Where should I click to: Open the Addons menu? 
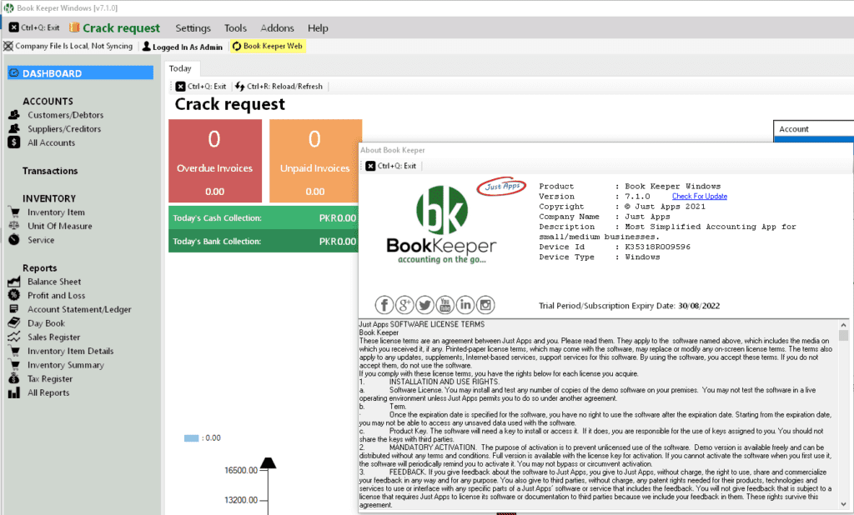click(x=277, y=28)
